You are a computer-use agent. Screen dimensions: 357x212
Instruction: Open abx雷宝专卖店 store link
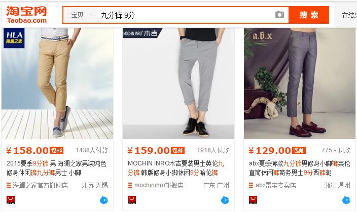(276, 185)
